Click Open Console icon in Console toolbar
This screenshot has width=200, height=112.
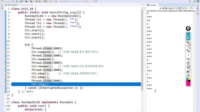click(x=191, y=8)
